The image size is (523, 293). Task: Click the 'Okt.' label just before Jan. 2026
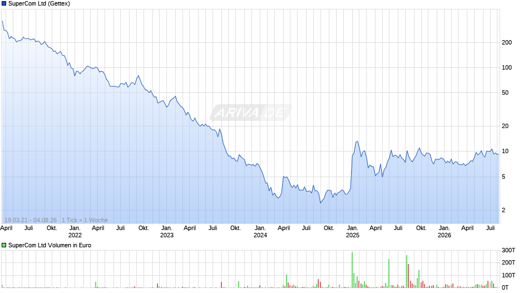pos(421,228)
